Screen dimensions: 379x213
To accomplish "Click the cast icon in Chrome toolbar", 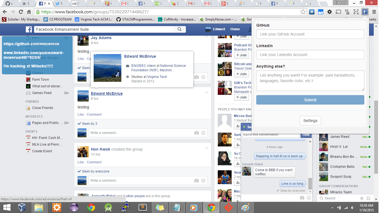I will tap(338, 12).
